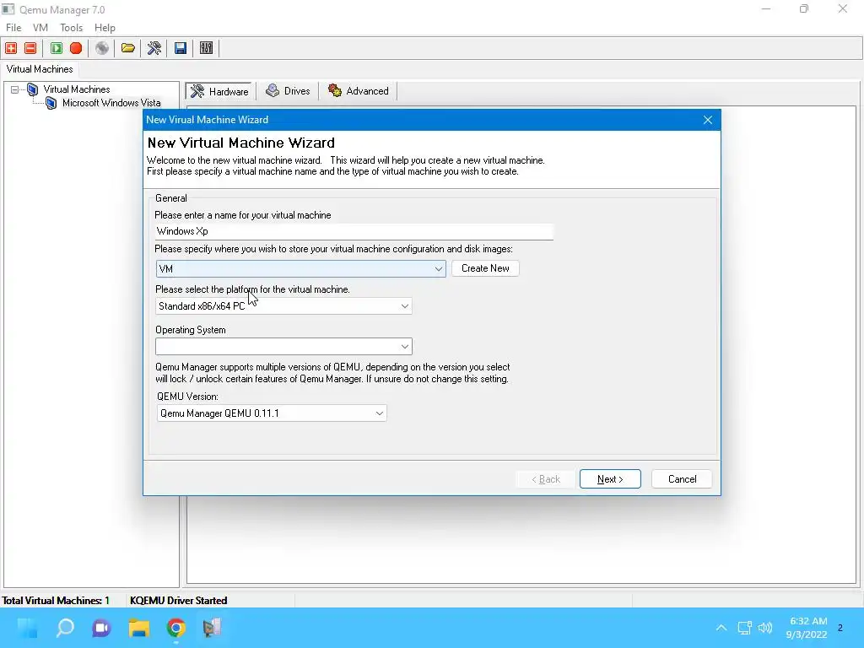Click the red minus remove VM icon

tap(31, 48)
